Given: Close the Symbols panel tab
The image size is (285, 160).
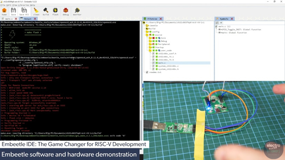Looking at the screenshot, I should coord(231,19).
